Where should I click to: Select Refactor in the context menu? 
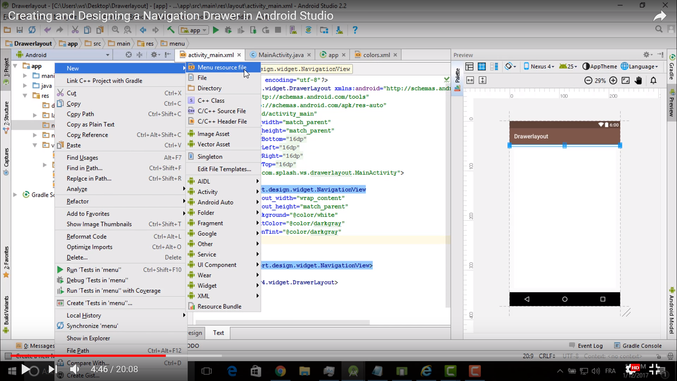pos(121,201)
